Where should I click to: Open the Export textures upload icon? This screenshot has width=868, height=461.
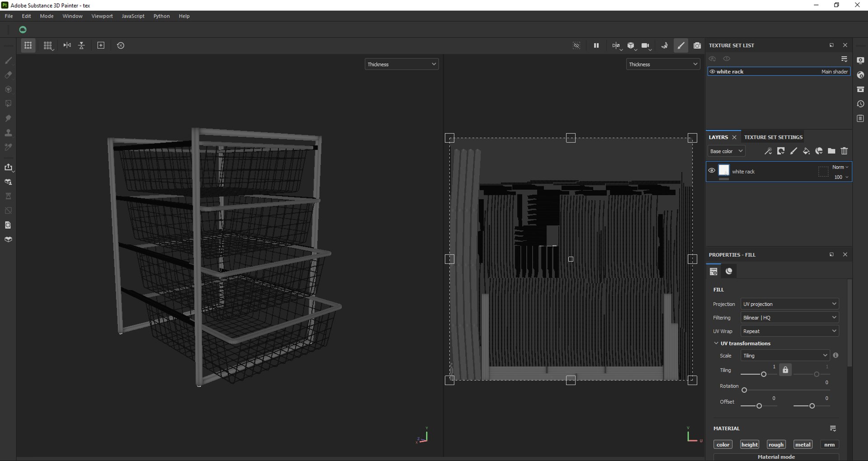pyautogui.click(x=8, y=167)
